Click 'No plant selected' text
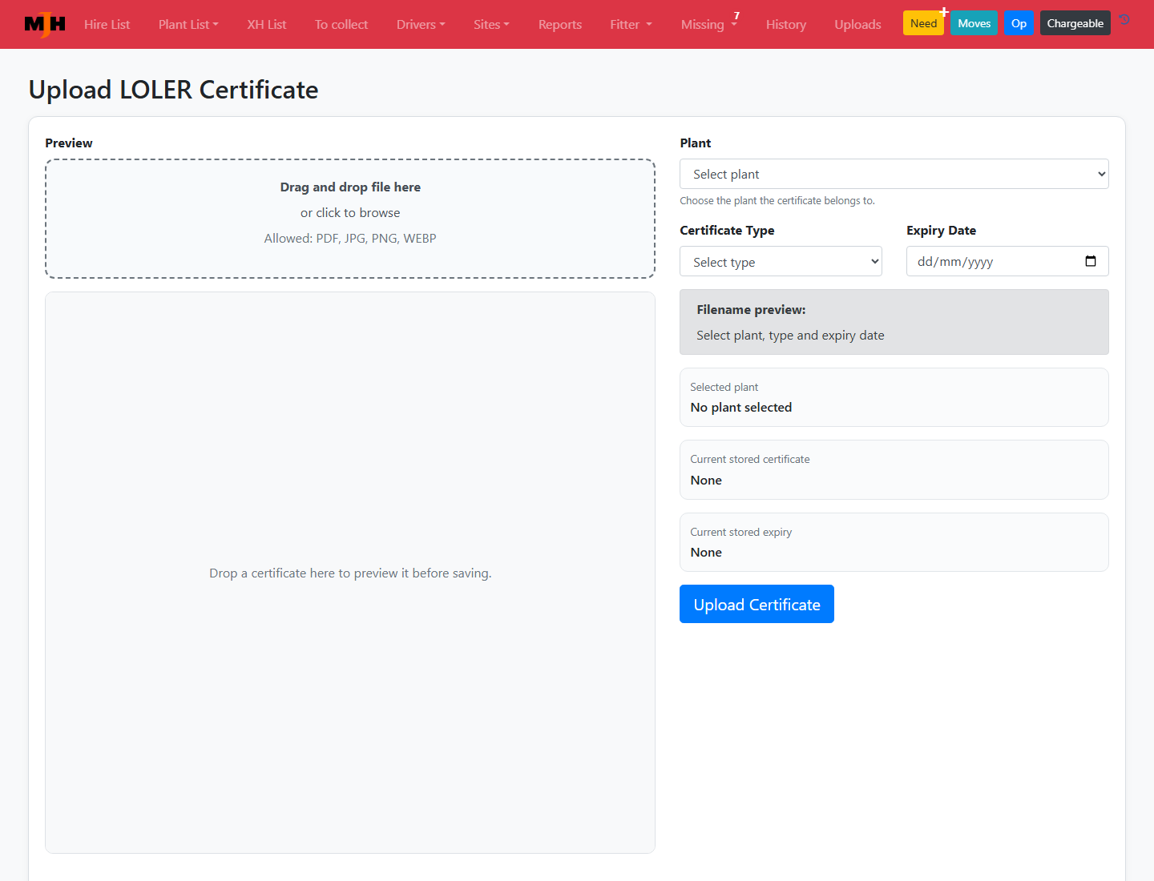This screenshot has height=881, width=1154. pyautogui.click(x=741, y=408)
